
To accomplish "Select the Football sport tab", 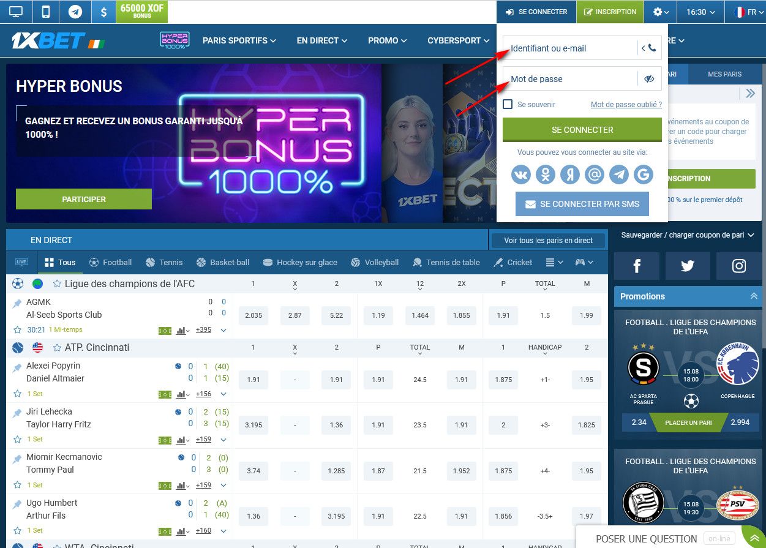I will click(x=110, y=262).
